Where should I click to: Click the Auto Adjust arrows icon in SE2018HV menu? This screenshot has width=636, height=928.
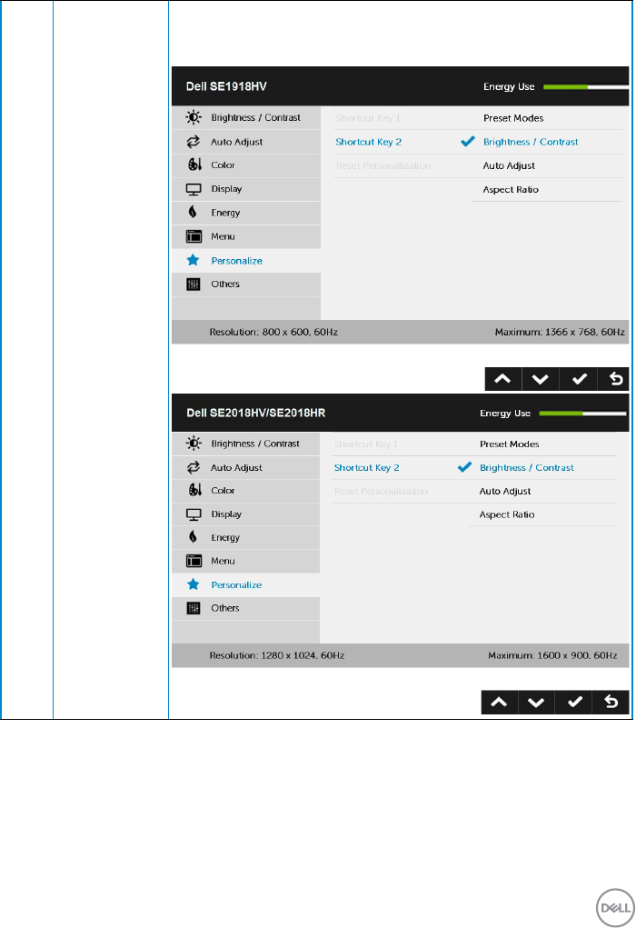pos(194,467)
